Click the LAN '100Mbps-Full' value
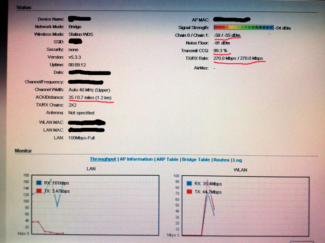The width and height of the screenshot is (325, 243). click(82, 138)
